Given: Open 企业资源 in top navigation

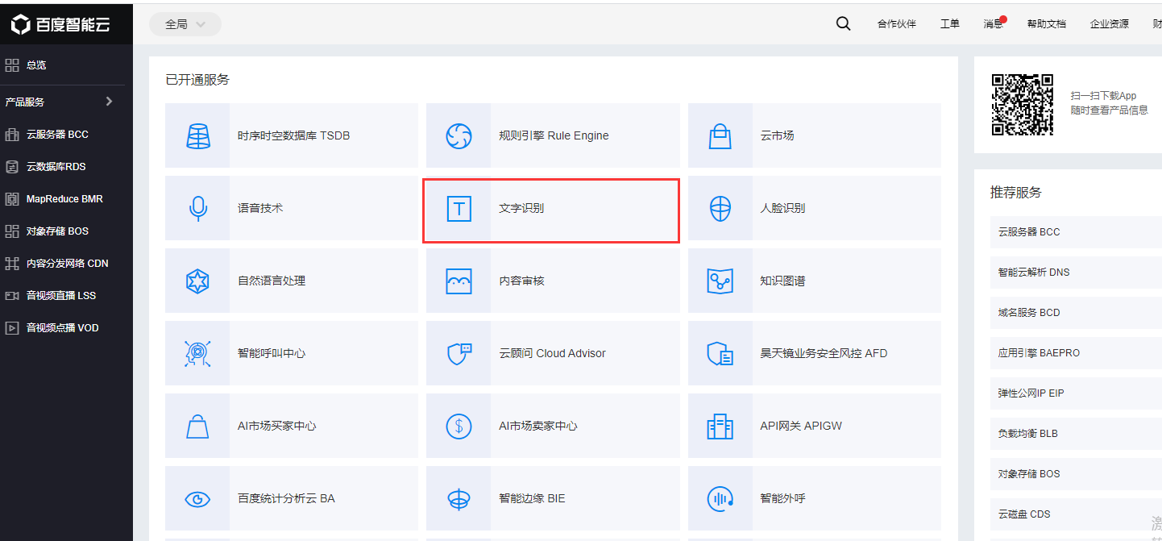Looking at the screenshot, I should (1110, 24).
